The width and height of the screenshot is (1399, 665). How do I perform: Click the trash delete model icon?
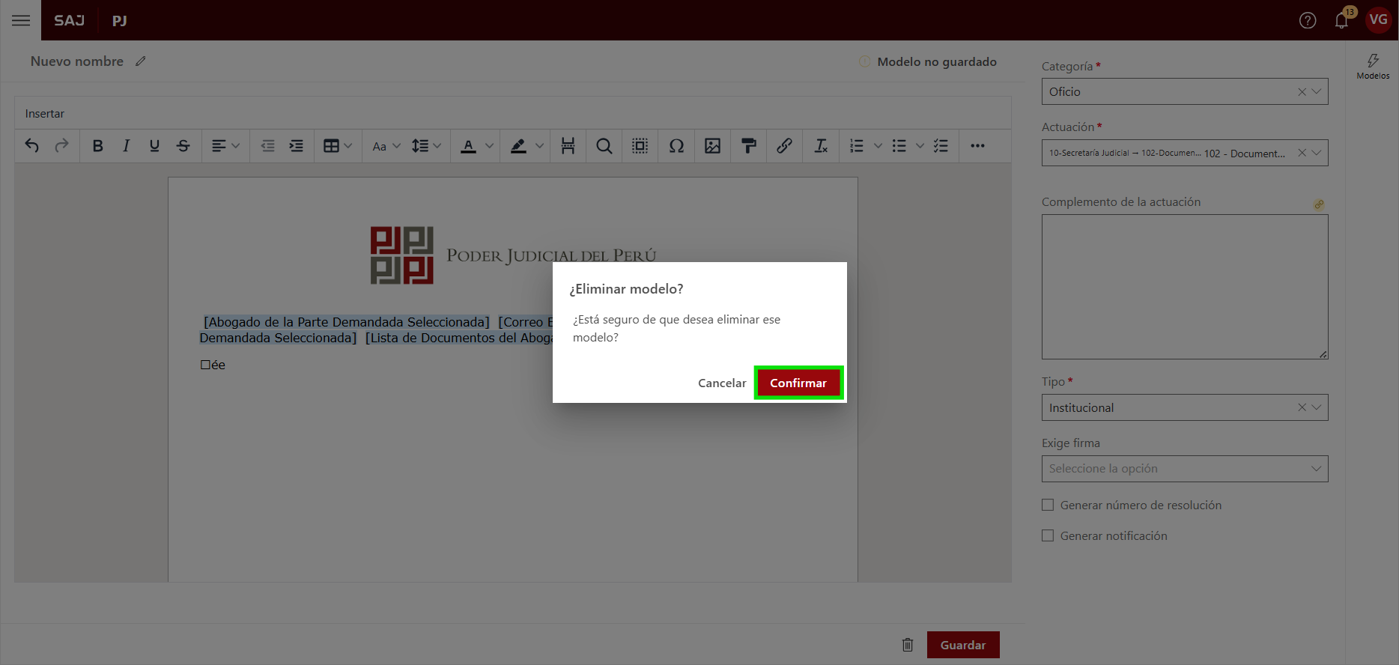tap(908, 645)
